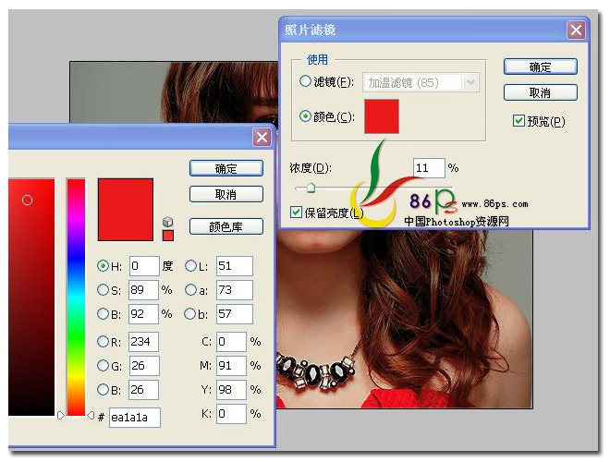Click the brightness value field 92
Image resolution: width=610 pixels, height=462 pixels.
pos(143,314)
